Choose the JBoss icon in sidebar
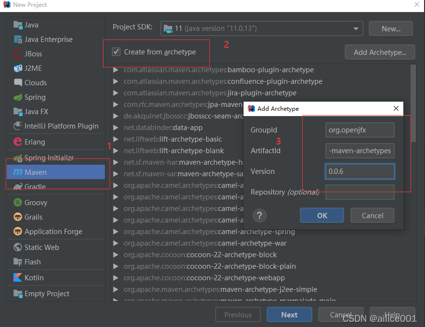The height and width of the screenshot is (327, 425). click(x=18, y=53)
